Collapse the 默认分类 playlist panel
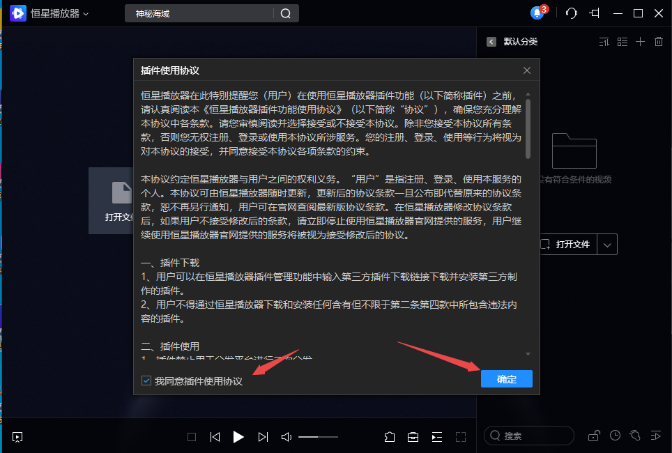672x453 pixels. (490, 42)
